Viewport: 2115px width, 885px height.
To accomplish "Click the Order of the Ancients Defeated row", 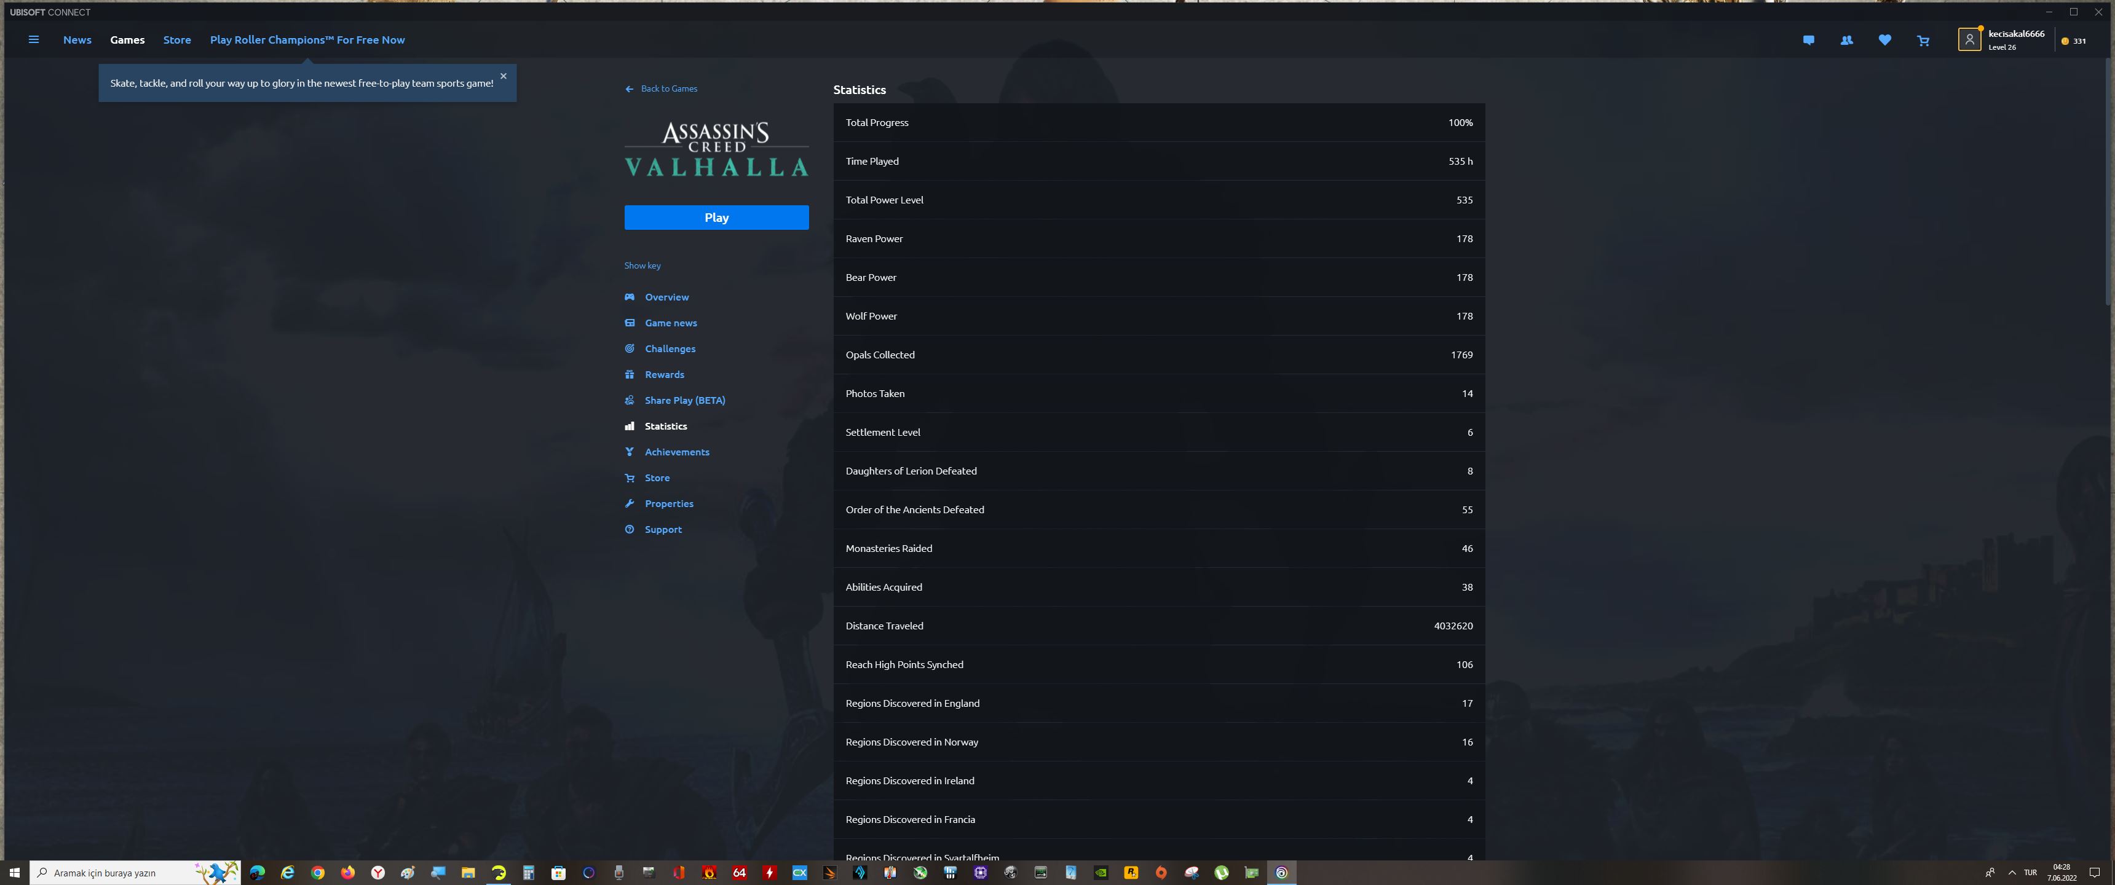I will [x=1158, y=510].
